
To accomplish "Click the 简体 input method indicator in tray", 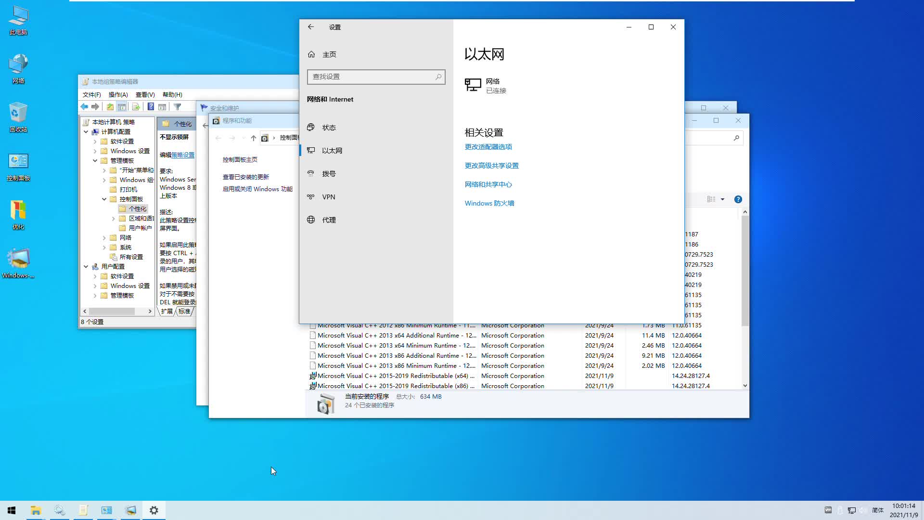I will click(x=878, y=510).
